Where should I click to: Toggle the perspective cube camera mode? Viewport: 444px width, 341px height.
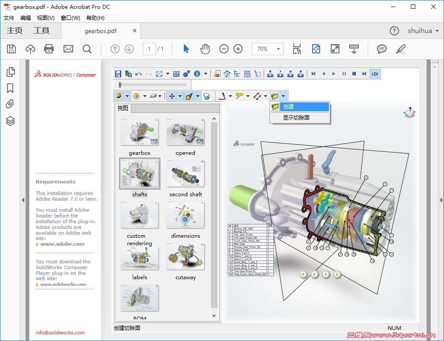tap(189, 96)
